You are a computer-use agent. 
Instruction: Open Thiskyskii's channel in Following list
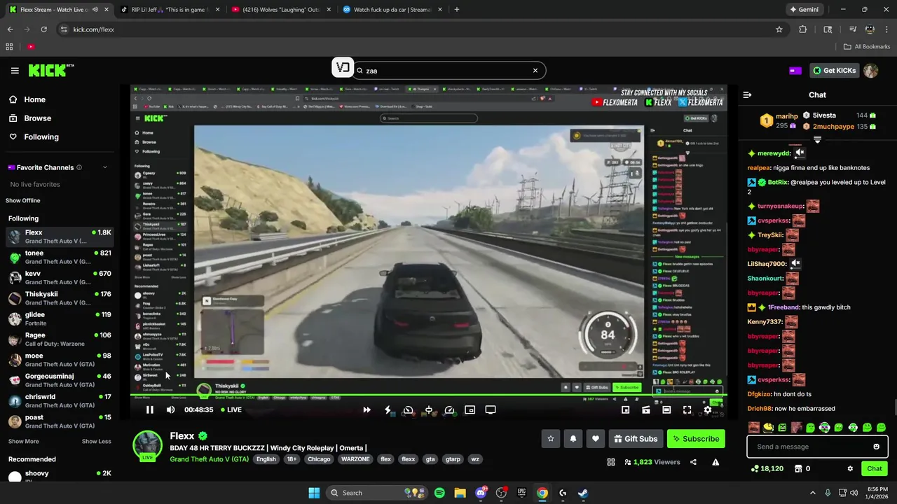click(59, 298)
